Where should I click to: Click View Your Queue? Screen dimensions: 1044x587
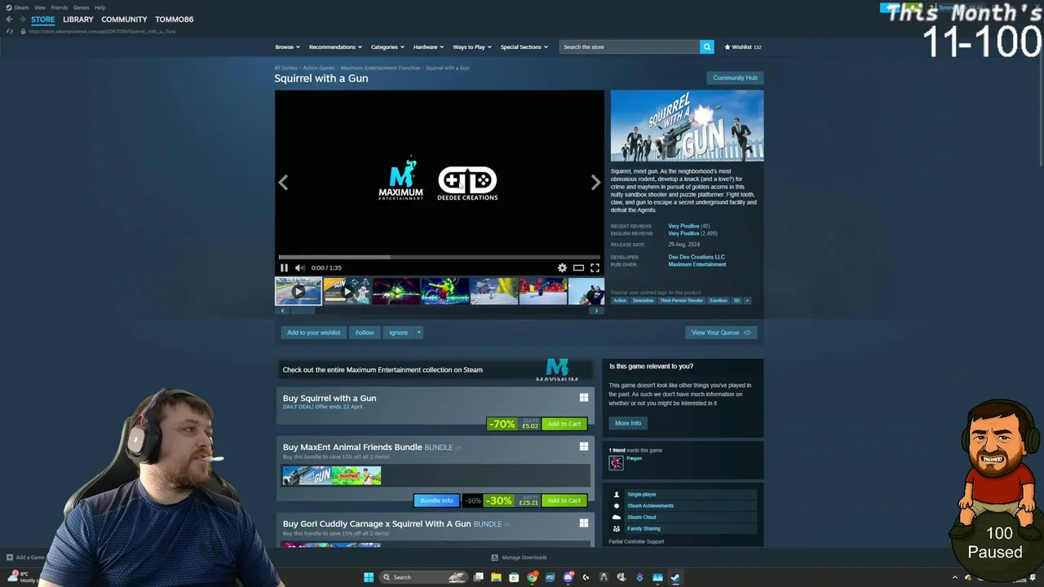click(x=722, y=333)
